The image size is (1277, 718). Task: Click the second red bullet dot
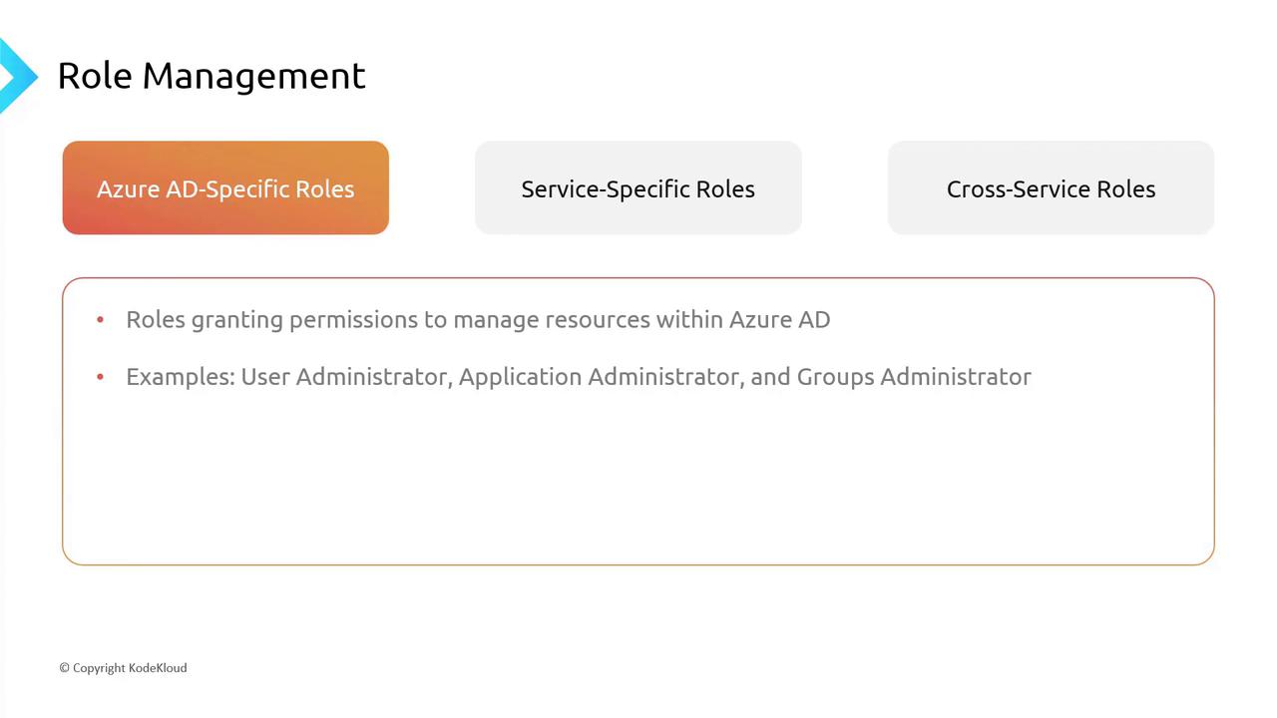[101, 377]
